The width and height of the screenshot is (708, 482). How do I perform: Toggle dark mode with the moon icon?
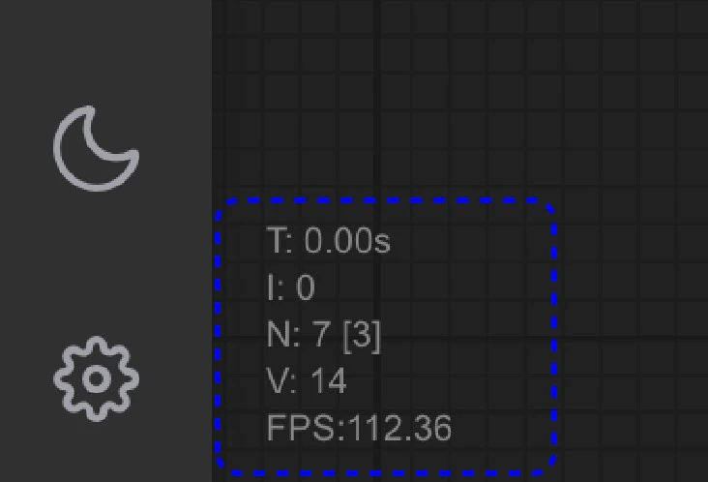96,149
